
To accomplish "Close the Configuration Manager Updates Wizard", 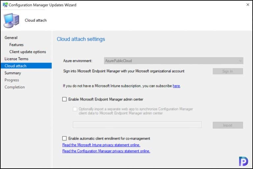I will click(x=248, y=5).
